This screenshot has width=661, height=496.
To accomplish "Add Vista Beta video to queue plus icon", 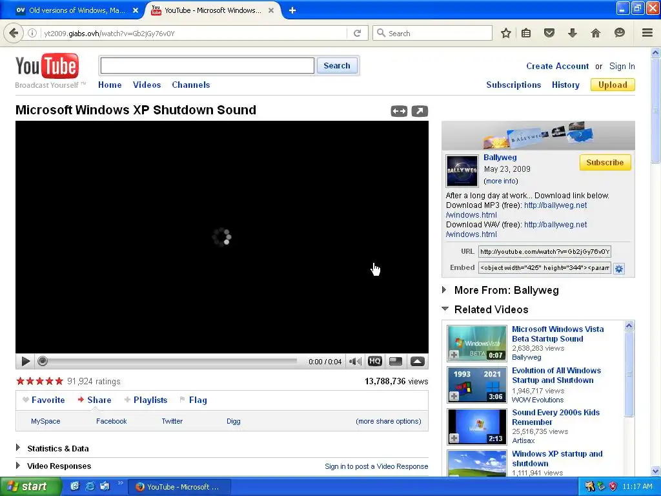I will 454,355.
